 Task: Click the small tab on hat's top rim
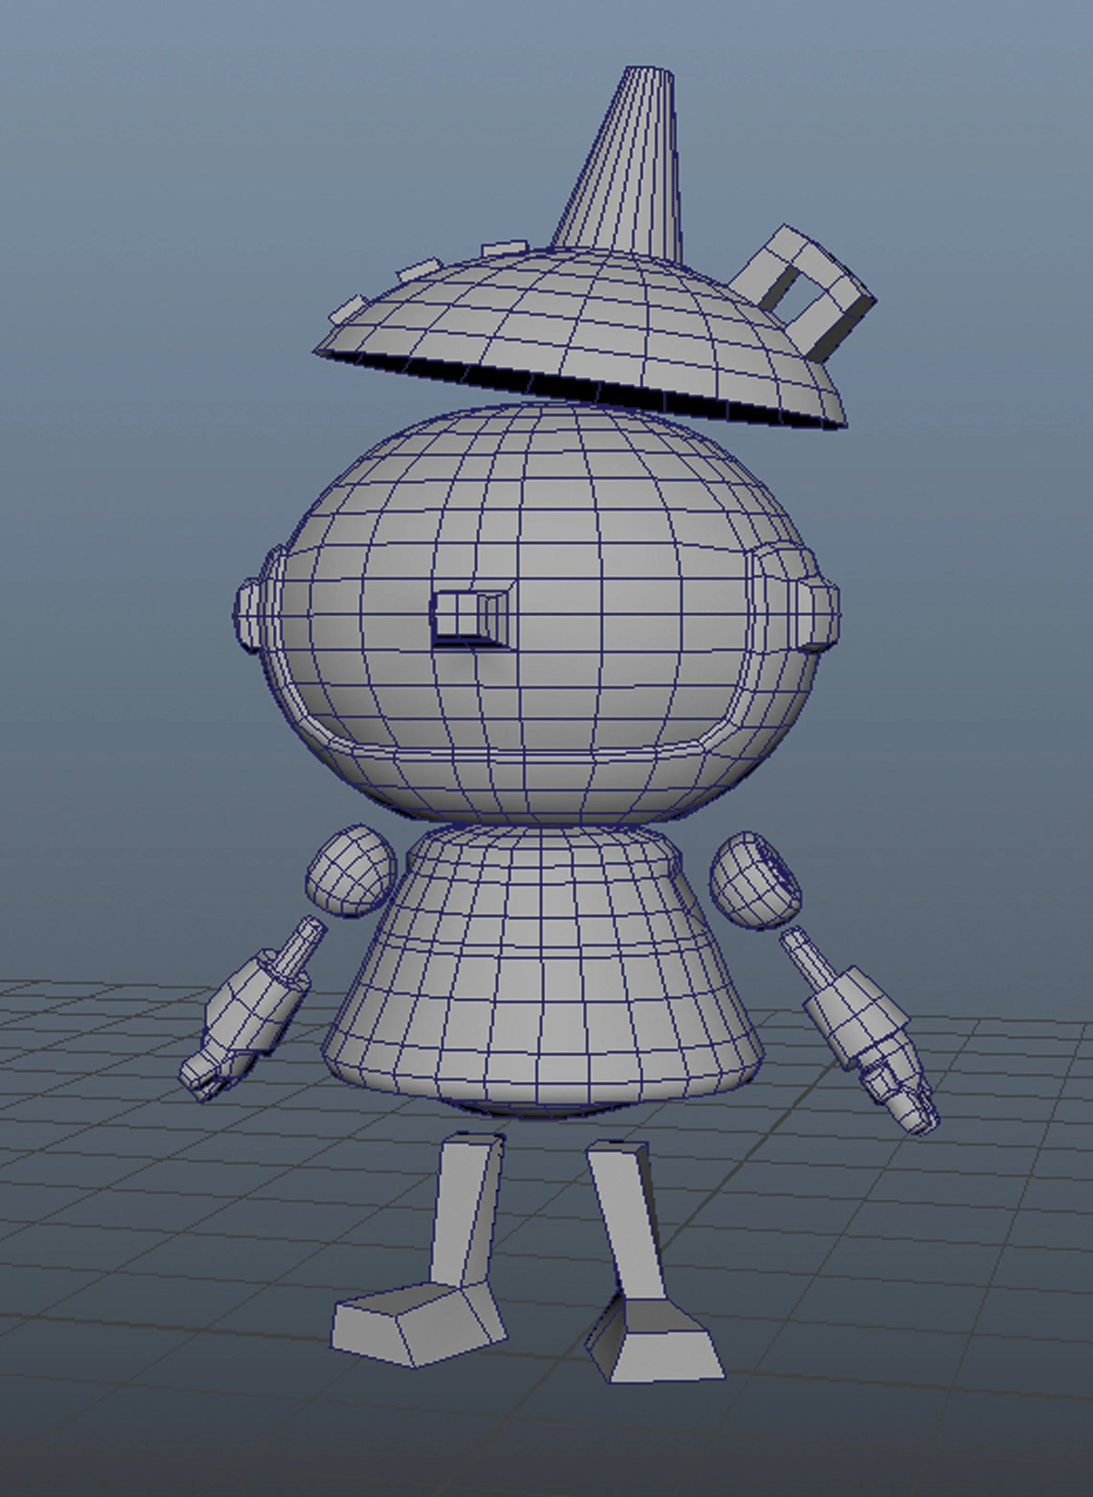[x=504, y=249]
